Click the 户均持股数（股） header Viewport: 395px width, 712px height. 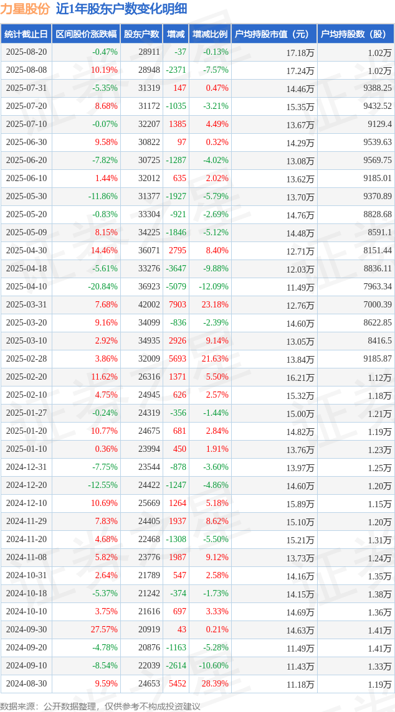(356, 34)
